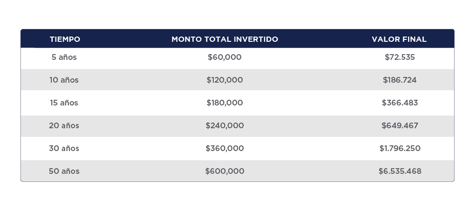Select the 20 años row label
Image resolution: width=475 pixels, height=209 pixels.
tap(64, 126)
